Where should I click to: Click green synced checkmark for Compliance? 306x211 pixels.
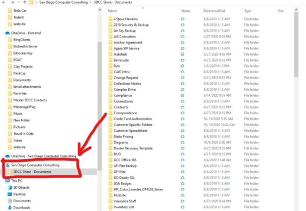(x=182, y=96)
